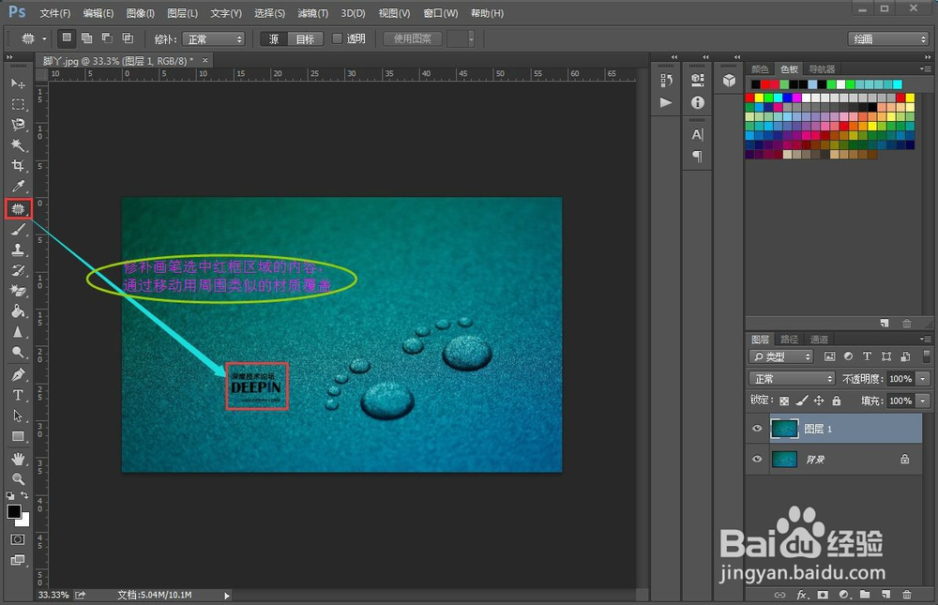Viewport: 938px width, 605px height.
Task: Toggle lock position
Action: pos(818,401)
